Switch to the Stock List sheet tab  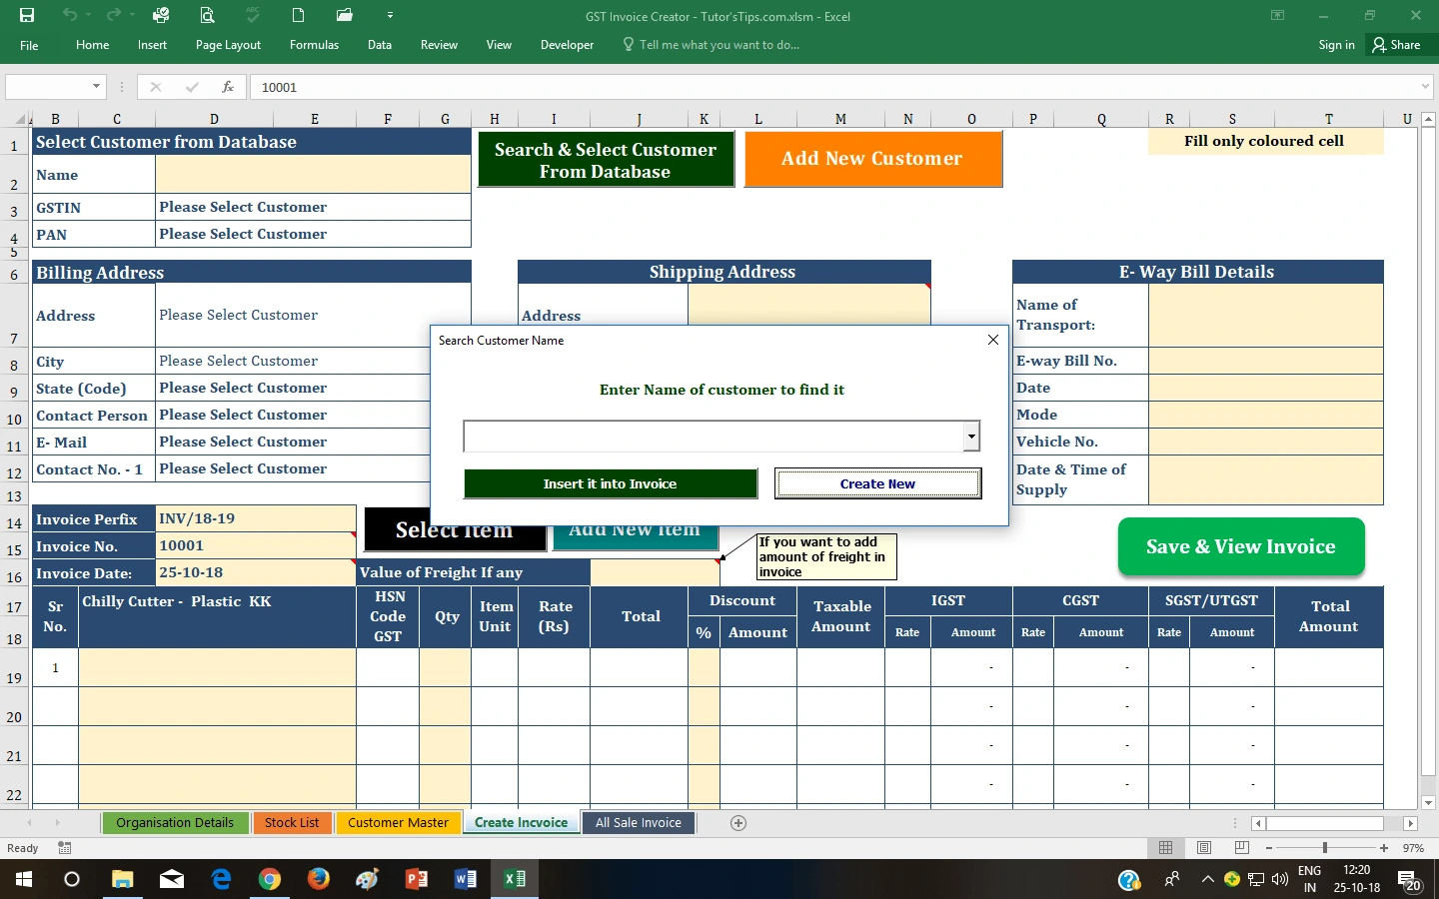[x=292, y=823]
